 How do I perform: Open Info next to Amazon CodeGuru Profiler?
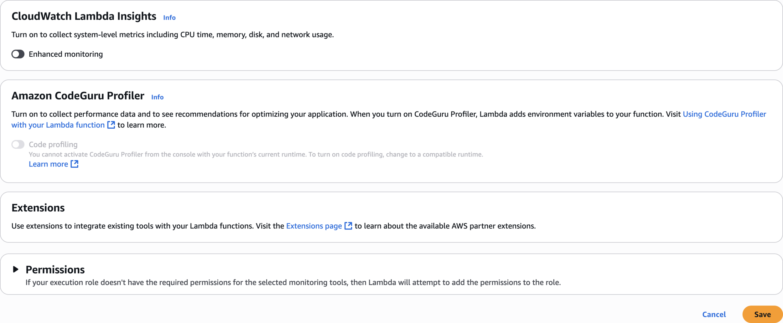pos(158,97)
